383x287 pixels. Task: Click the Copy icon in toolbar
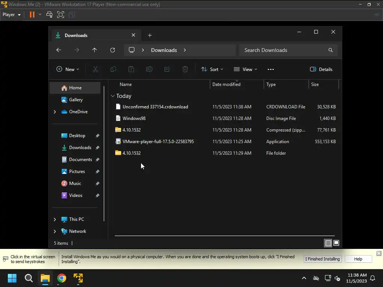pyautogui.click(x=113, y=69)
